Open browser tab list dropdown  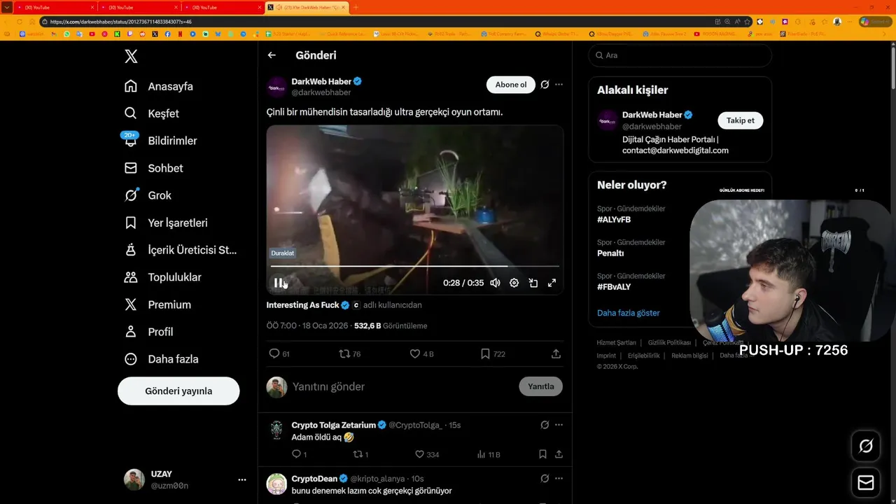click(x=6, y=7)
